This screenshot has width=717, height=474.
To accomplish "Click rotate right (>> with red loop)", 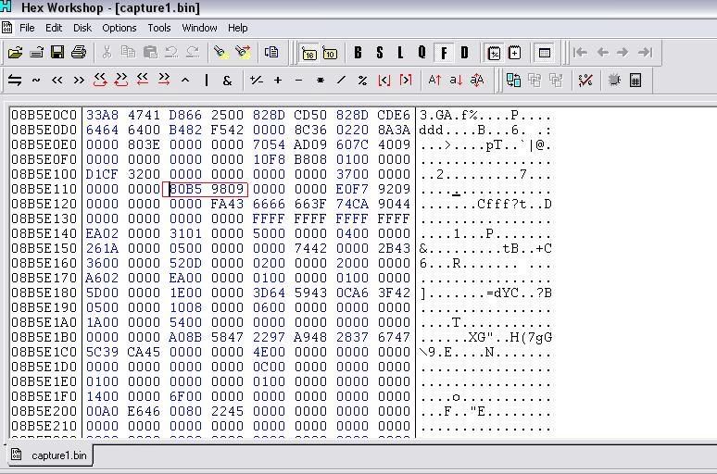I will [121, 80].
